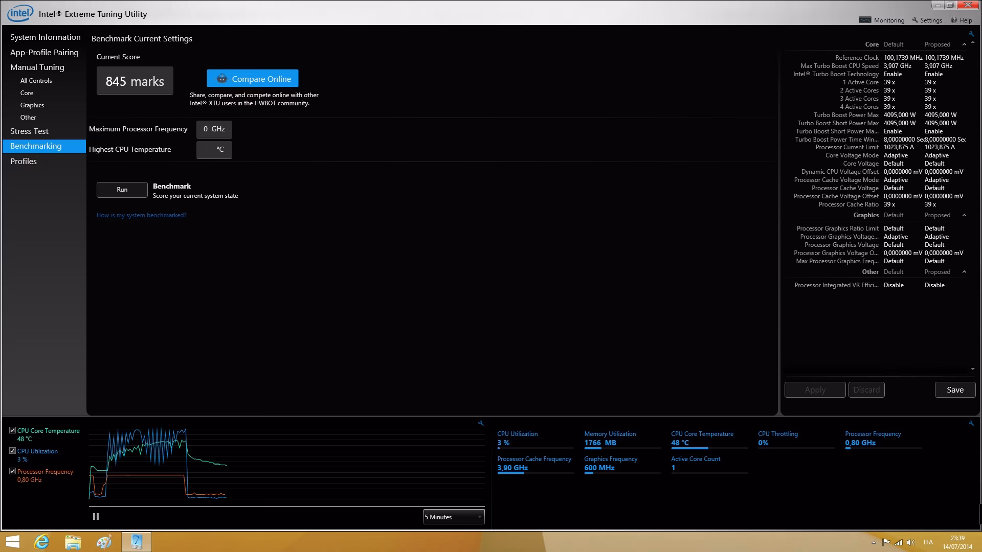The image size is (982, 552).
Task: Open Profiles section
Action: coord(24,161)
